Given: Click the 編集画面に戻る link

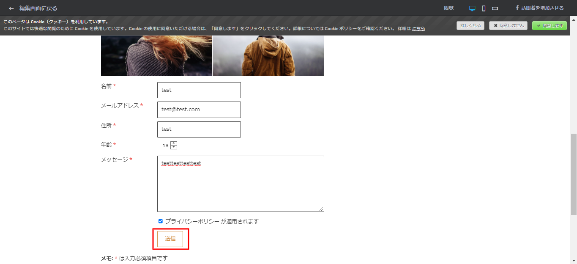Looking at the screenshot, I should [38, 8].
